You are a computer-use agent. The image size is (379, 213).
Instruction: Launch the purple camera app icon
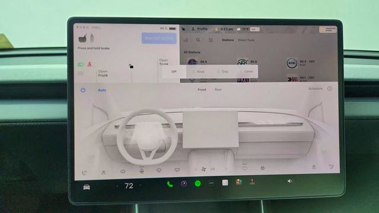point(184,184)
